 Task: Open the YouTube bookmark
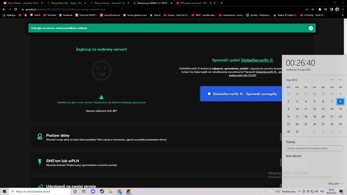click(50, 15)
